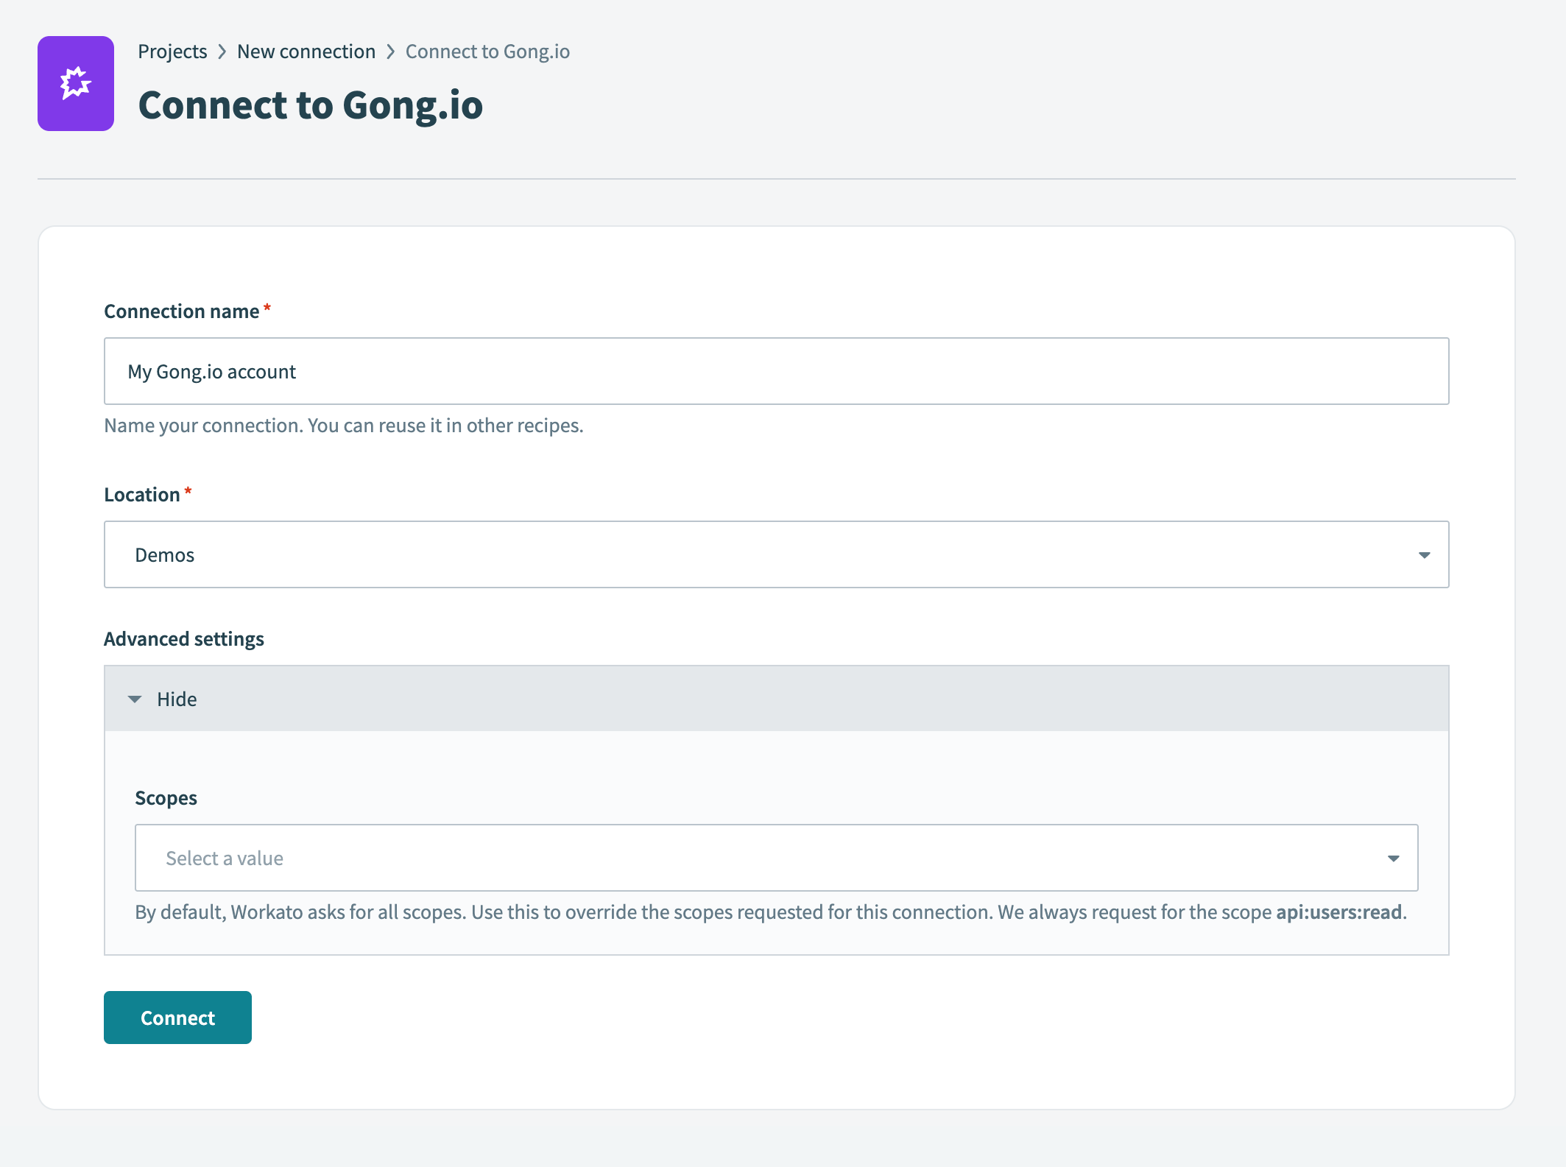This screenshot has width=1566, height=1167.
Task: Click the triangle icon beside Hide
Action: [x=135, y=699]
